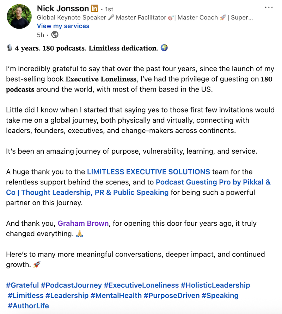Browse the #MentalHealth hashtag
Image resolution: width=282 pixels, height=314 pixels.
pos(116,296)
